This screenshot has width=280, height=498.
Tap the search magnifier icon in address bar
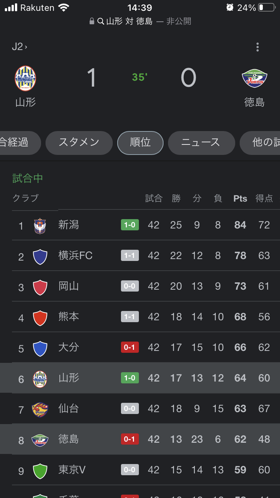101,21
